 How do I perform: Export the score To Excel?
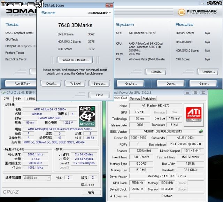point(75,84)
